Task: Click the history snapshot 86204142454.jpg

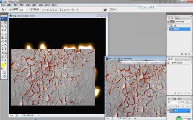Action: point(179,22)
